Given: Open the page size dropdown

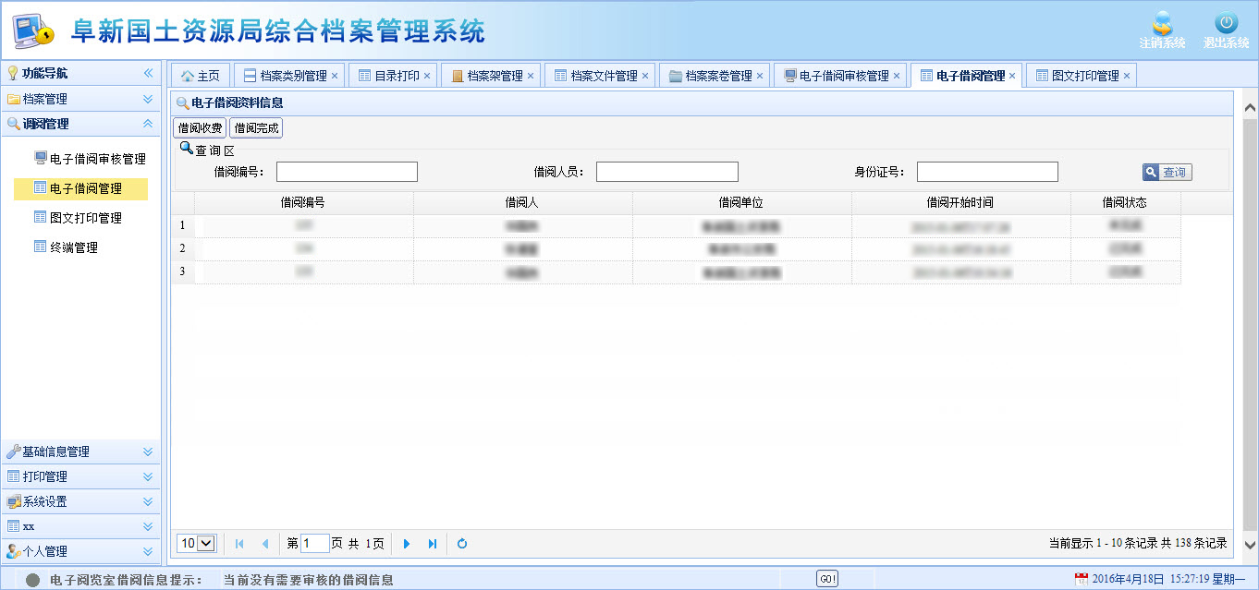Looking at the screenshot, I should point(196,544).
